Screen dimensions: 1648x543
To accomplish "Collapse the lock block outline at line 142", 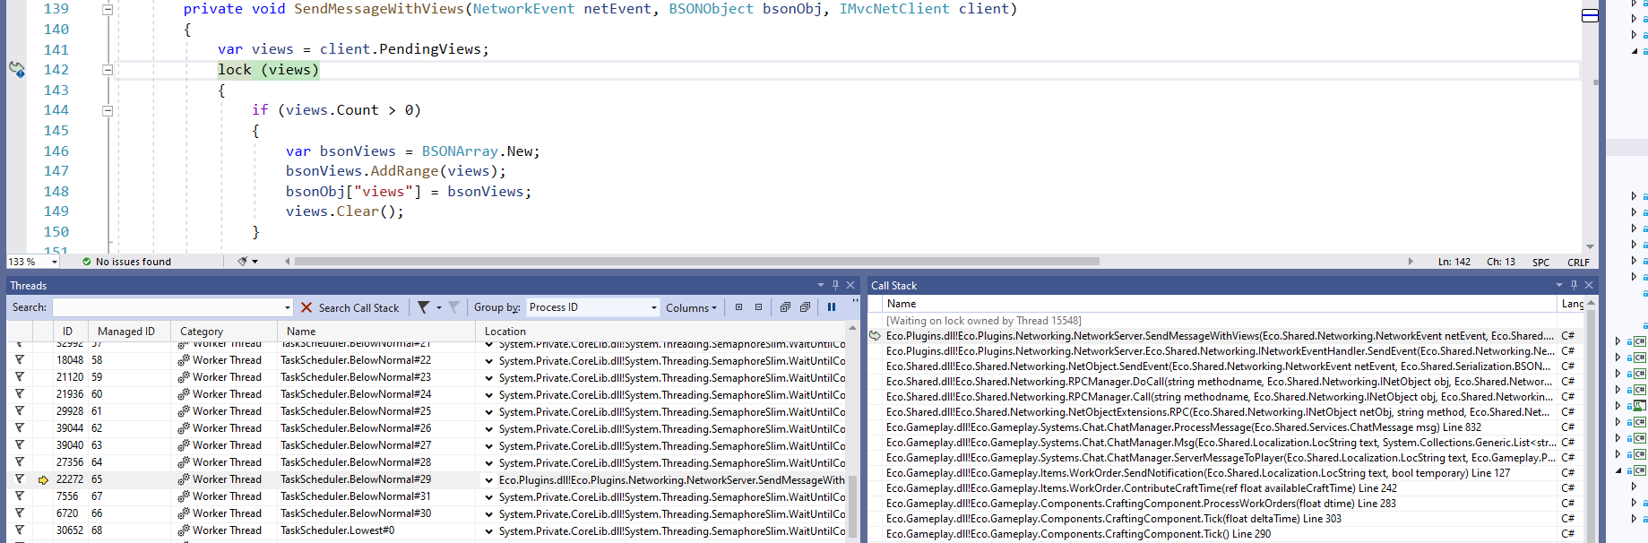I will pos(108,70).
